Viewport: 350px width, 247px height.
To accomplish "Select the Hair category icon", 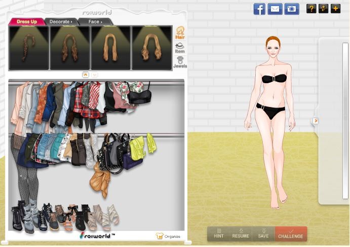I will point(180,33).
